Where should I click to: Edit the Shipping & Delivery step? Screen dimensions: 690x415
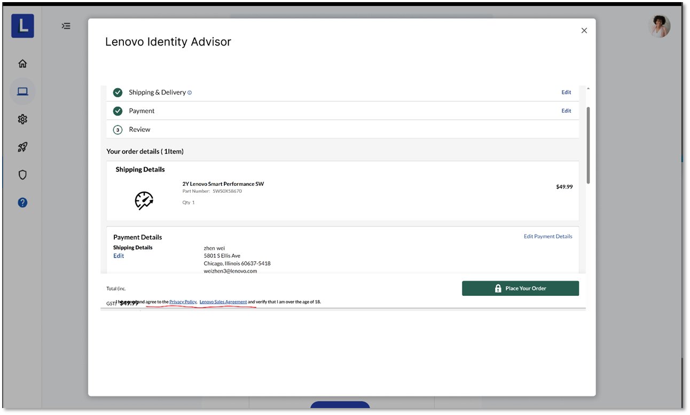point(566,92)
